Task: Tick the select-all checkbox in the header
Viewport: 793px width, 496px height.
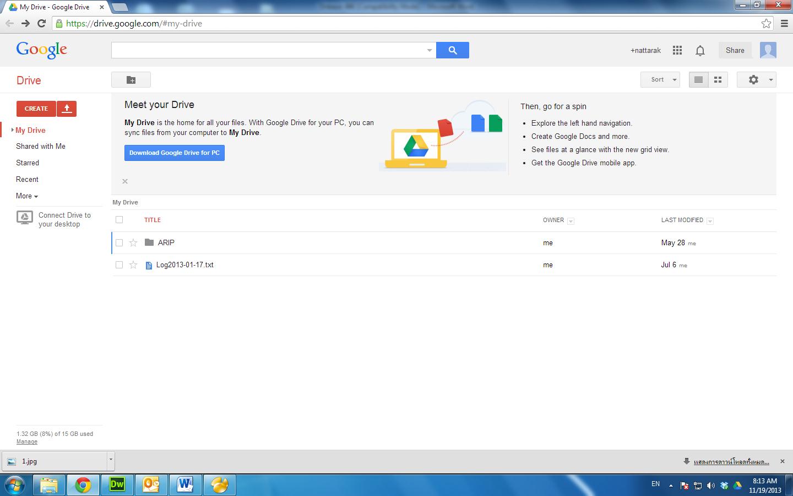Action: pyautogui.click(x=120, y=220)
